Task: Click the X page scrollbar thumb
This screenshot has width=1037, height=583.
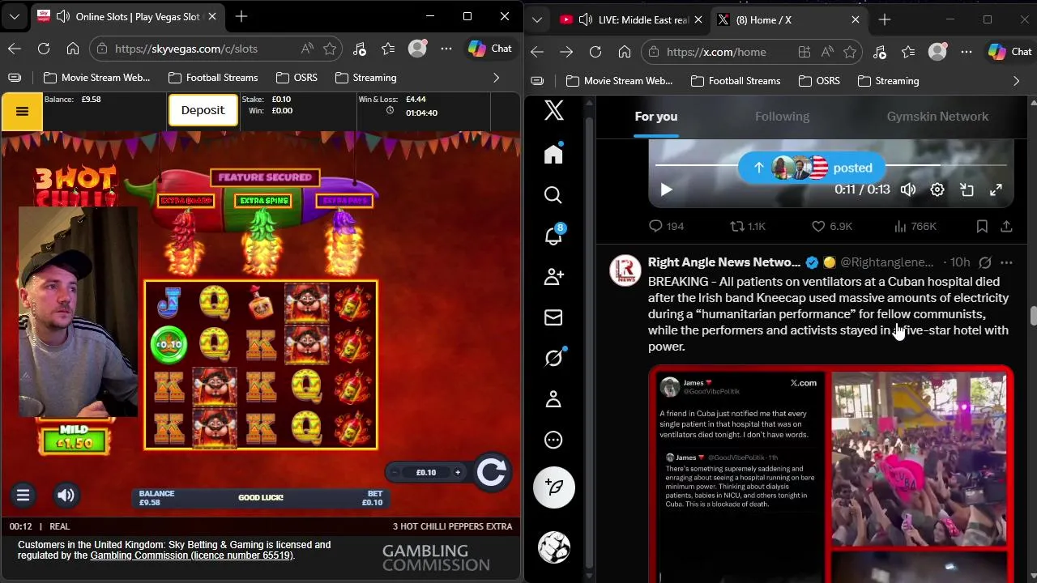Action: 1033,316
